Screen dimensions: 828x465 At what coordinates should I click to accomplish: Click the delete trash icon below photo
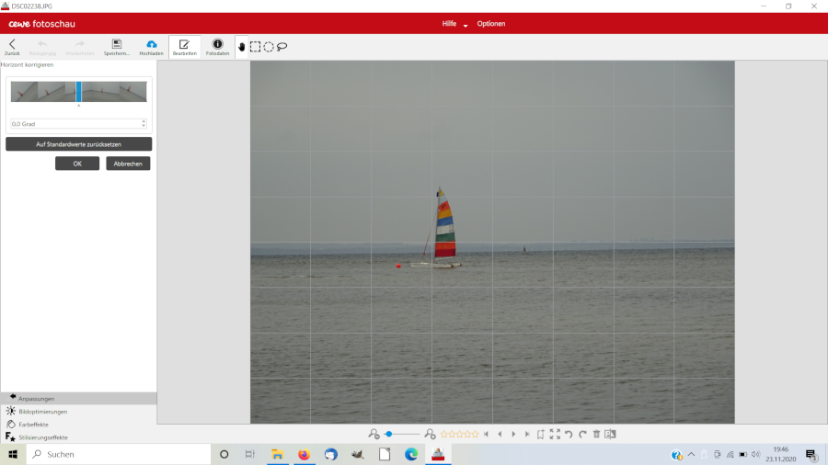pos(596,434)
